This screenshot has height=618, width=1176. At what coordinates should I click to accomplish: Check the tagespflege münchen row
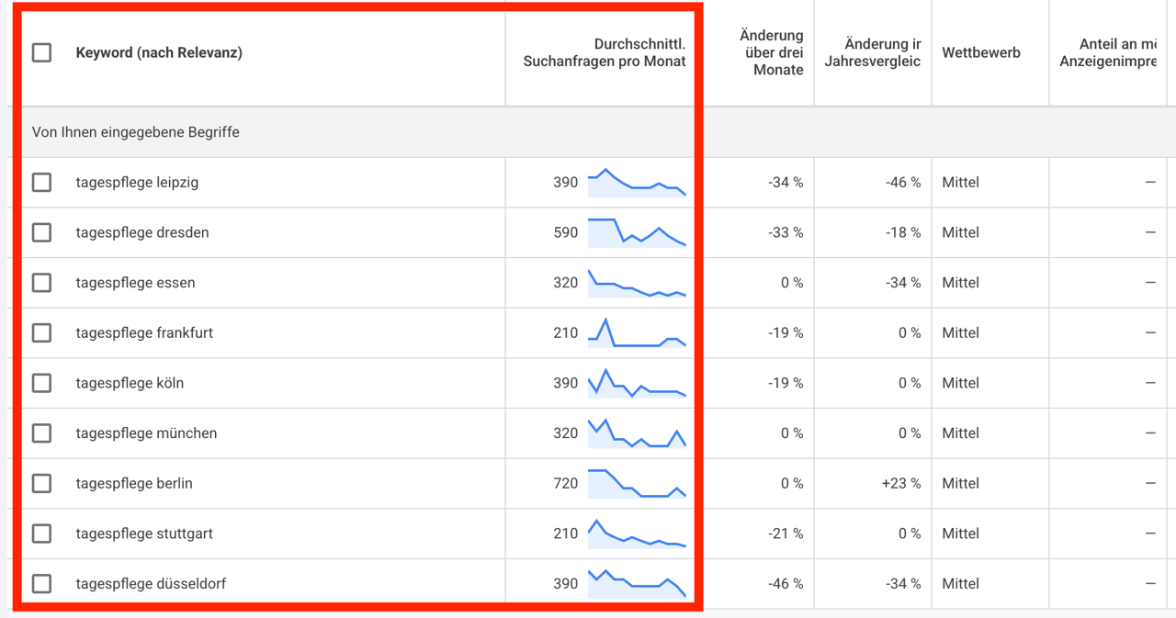[41, 433]
